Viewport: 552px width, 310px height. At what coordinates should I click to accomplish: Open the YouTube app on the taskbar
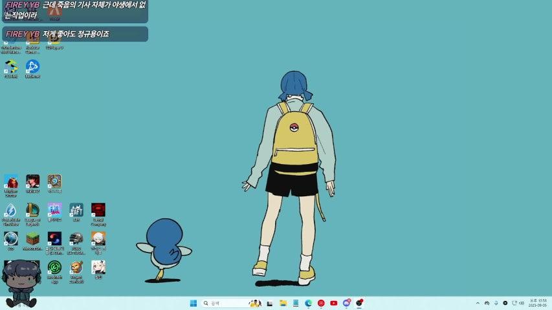tap(334, 303)
